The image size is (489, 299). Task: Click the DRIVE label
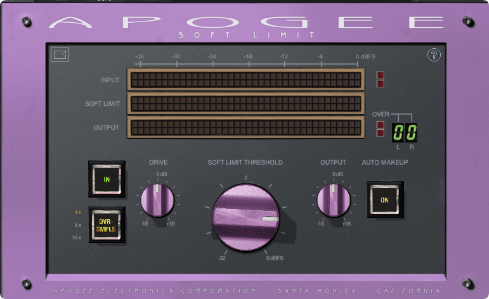click(x=158, y=162)
